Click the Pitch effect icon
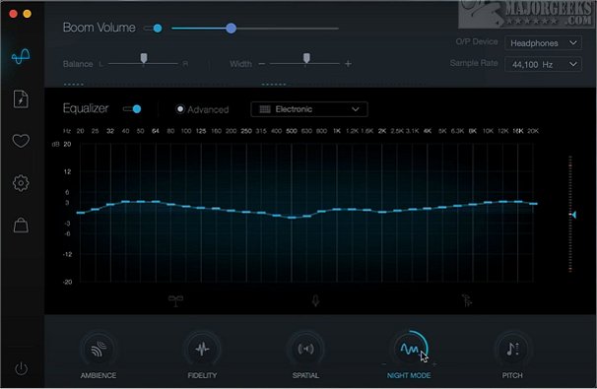597x389 pixels. pos(512,349)
